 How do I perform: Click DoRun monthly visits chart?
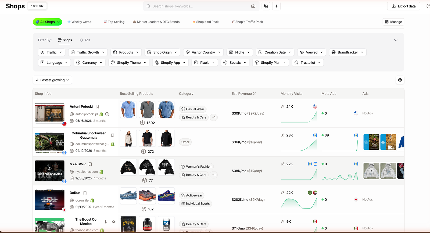coord(299,203)
